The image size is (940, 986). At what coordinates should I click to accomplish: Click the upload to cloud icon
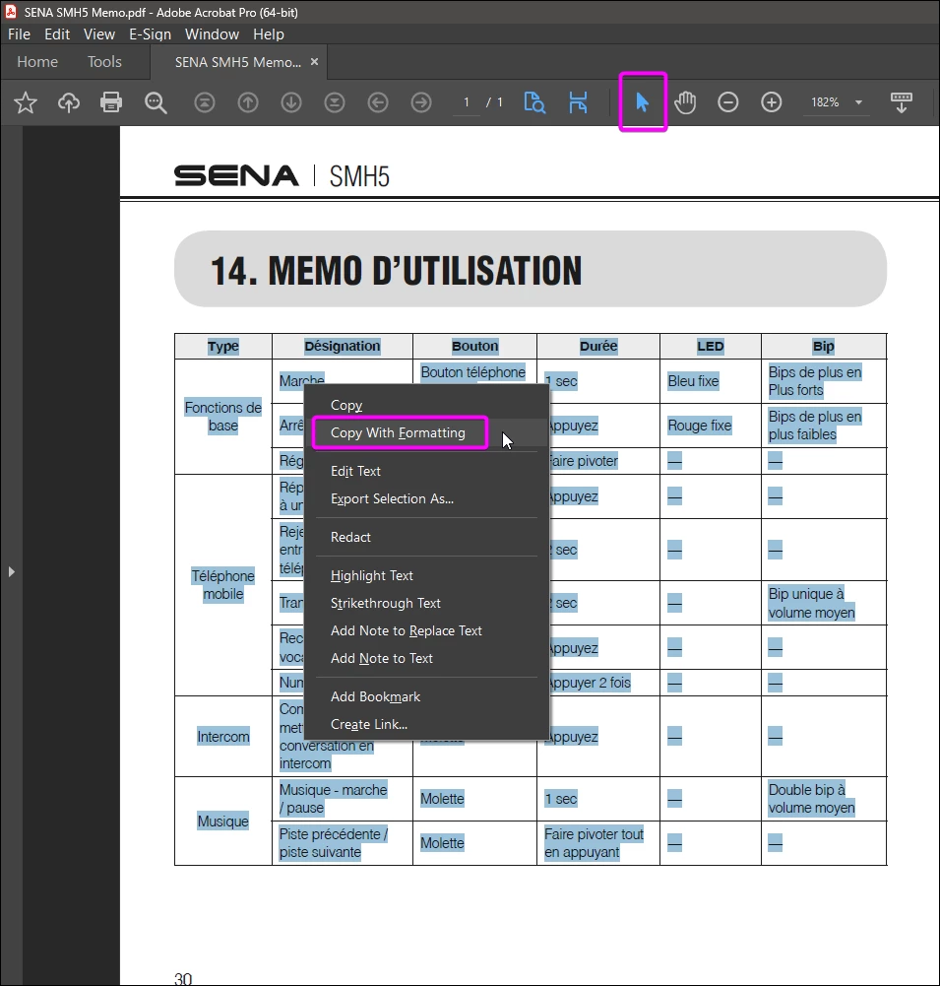(x=69, y=101)
